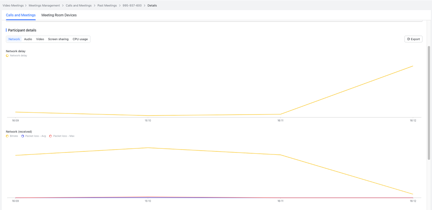
Task: Click 16:10 label on Network delay axis
Action: tap(148, 121)
